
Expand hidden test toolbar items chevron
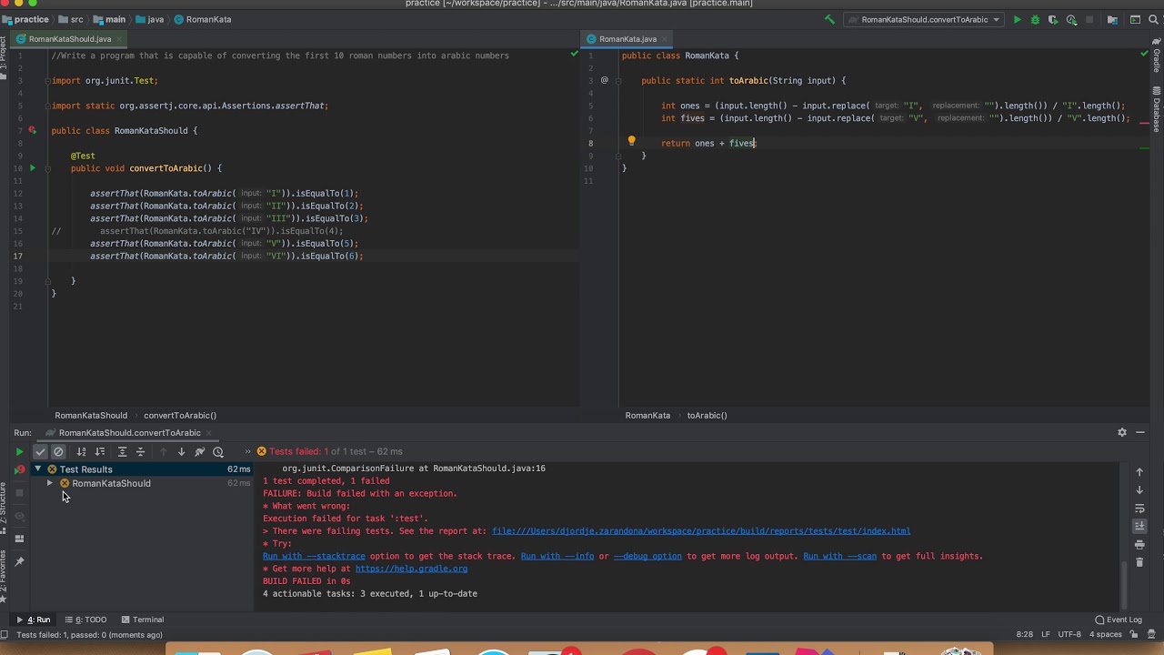coord(247,451)
